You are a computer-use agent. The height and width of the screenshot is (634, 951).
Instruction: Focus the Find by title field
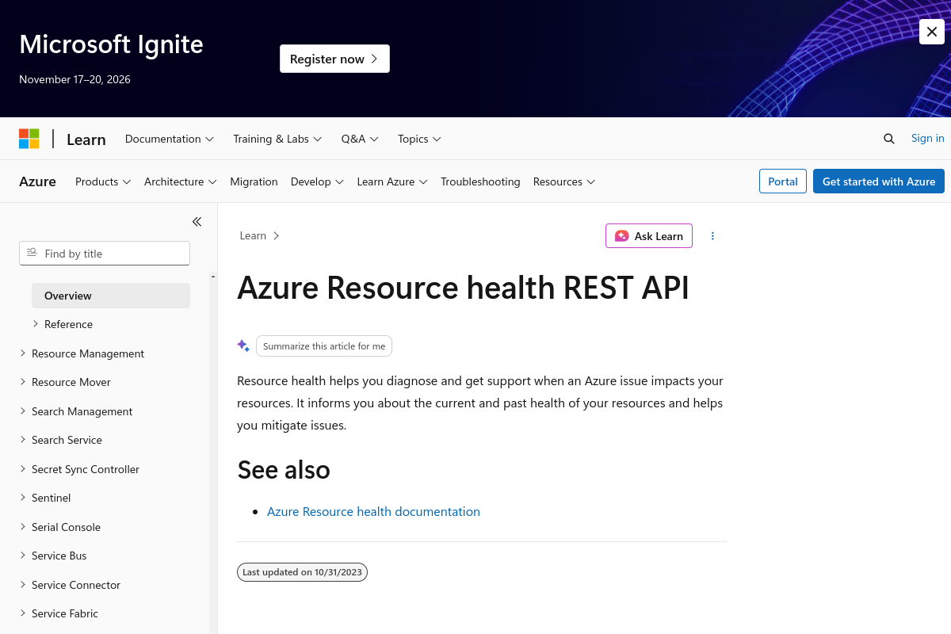pyautogui.click(x=105, y=254)
